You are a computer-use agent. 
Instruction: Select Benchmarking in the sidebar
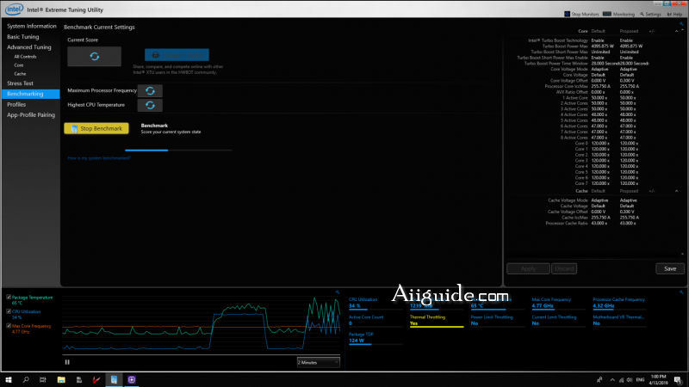click(x=31, y=94)
